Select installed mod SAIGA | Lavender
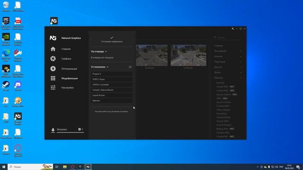The image size is (303, 170). [x=112, y=85]
